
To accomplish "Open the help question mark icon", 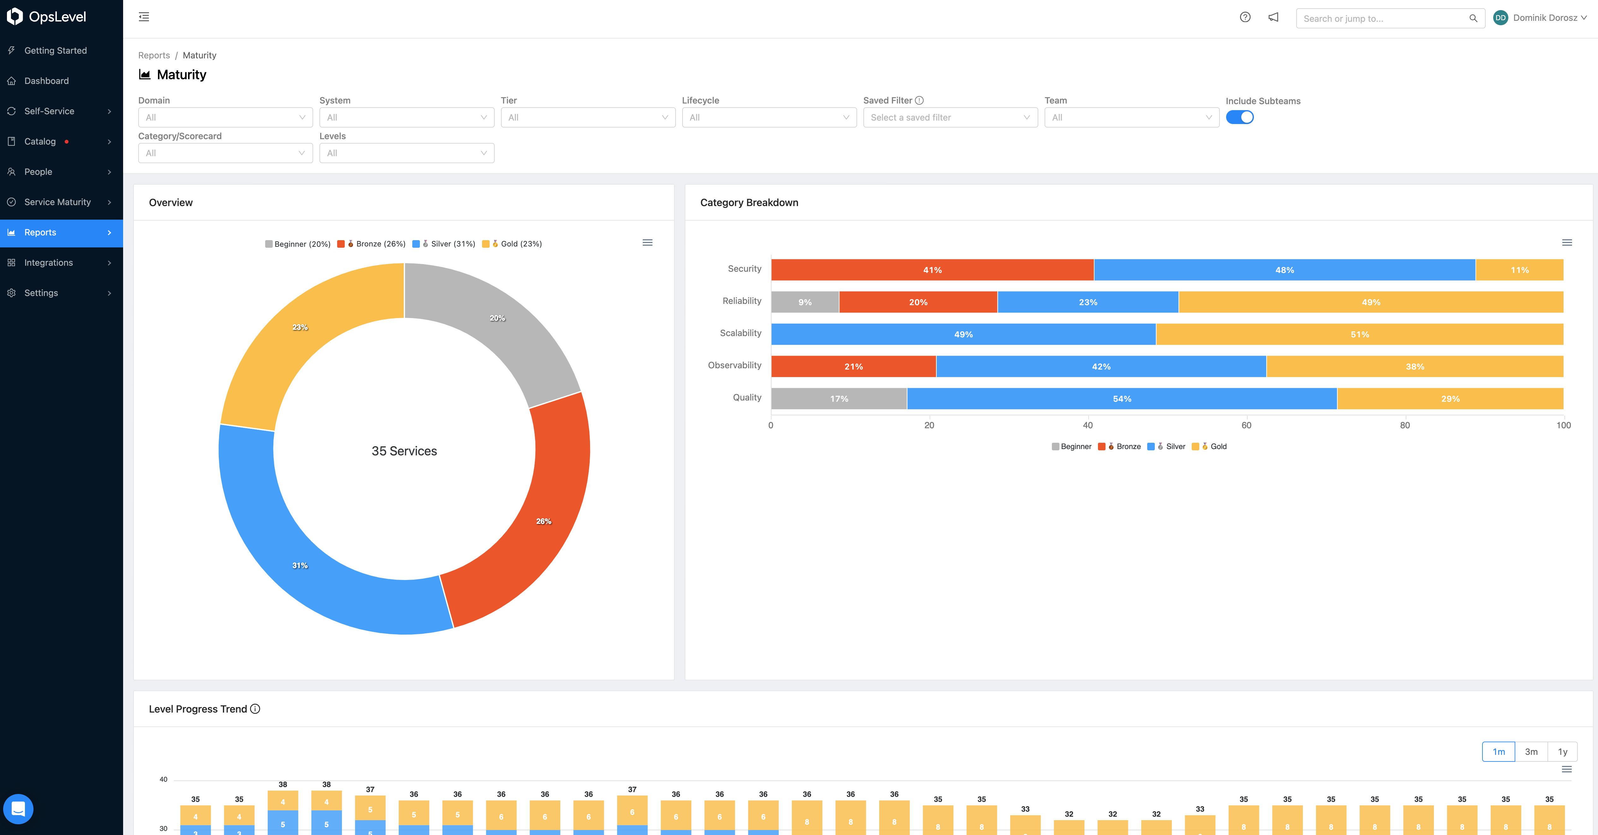I will [1245, 17].
